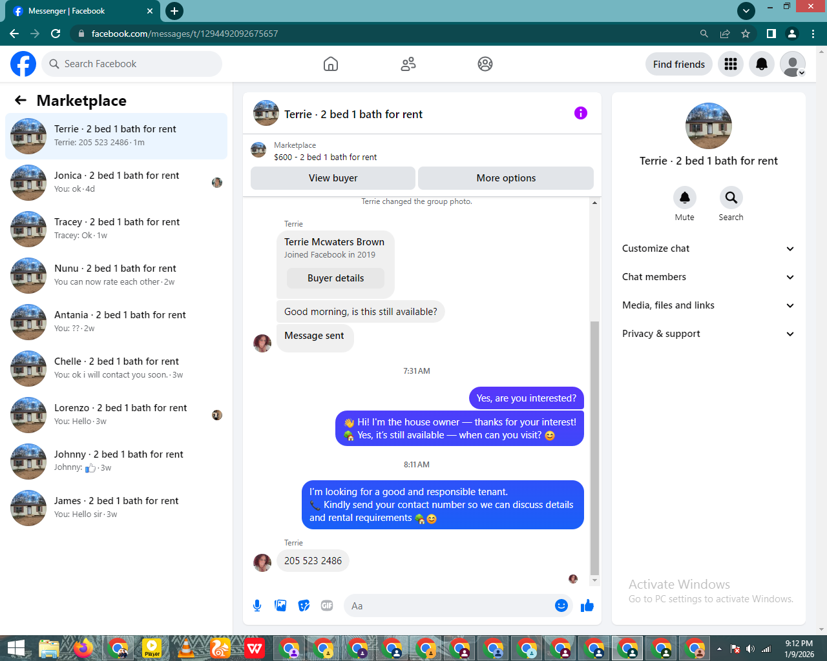Open the account profile menu
The width and height of the screenshot is (827, 661).
pyautogui.click(x=793, y=64)
